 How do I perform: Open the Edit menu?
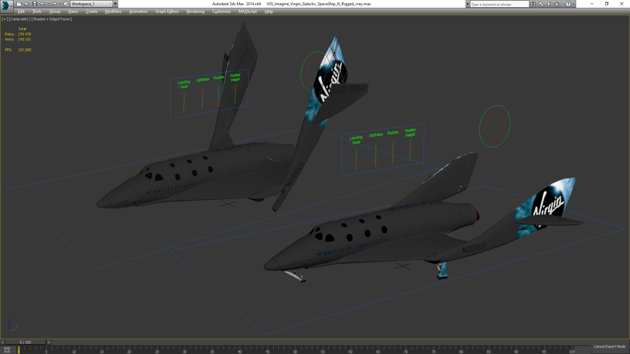(21, 11)
